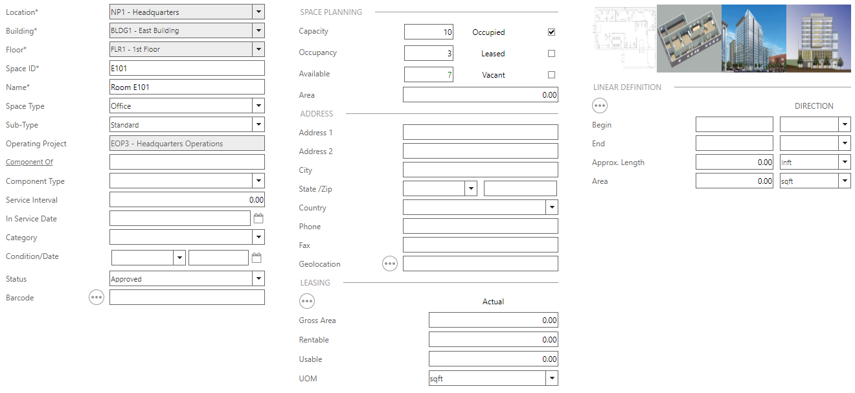Open the Condition/Date calendar picker
The height and width of the screenshot is (393, 855).
tap(256, 258)
